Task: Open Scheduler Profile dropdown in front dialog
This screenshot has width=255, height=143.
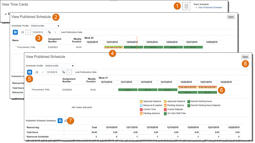Action: (59, 66)
